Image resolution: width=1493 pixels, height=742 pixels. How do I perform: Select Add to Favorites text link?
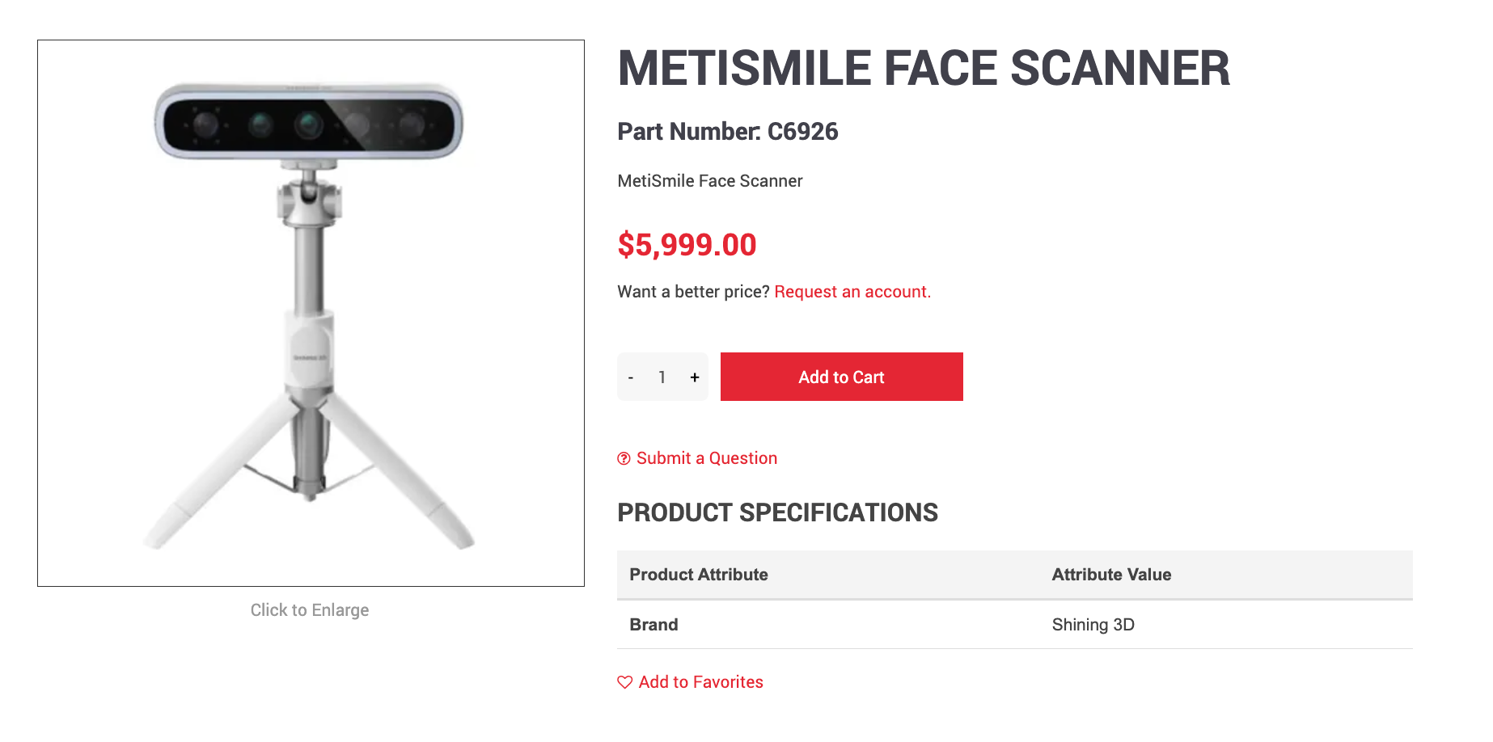point(700,682)
